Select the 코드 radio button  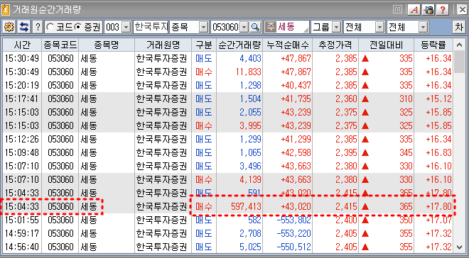pos(50,27)
